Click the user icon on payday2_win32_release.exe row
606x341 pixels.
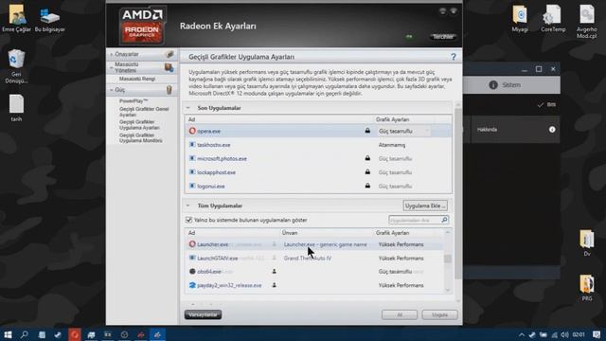tap(274, 285)
